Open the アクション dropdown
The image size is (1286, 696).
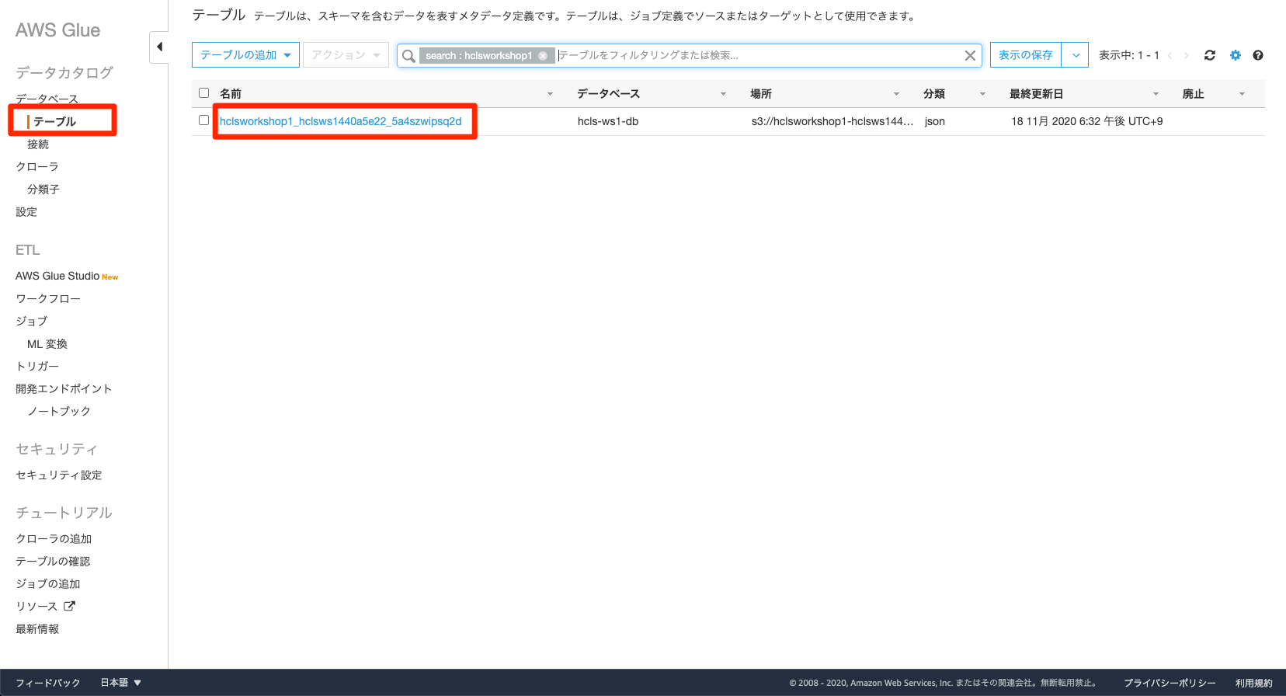click(346, 54)
